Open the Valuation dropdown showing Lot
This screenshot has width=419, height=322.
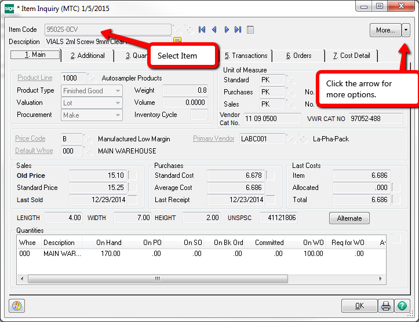coord(118,103)
